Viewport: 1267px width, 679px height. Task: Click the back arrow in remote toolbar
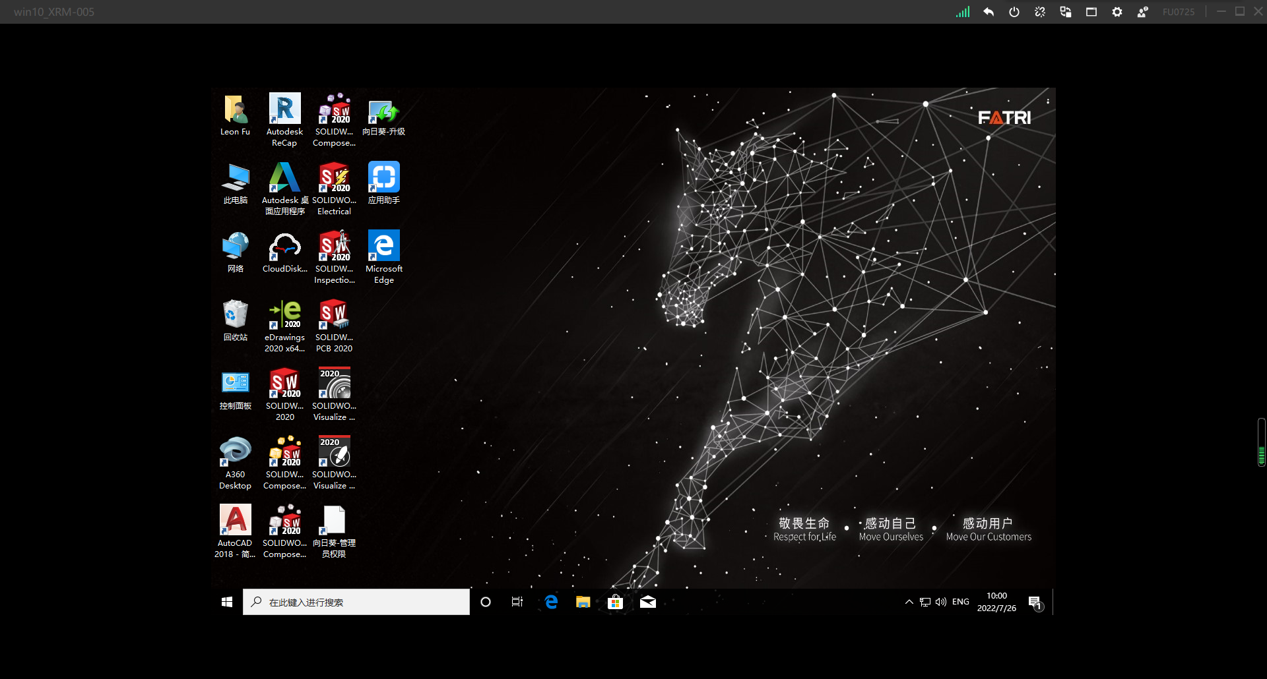[989, 12]
